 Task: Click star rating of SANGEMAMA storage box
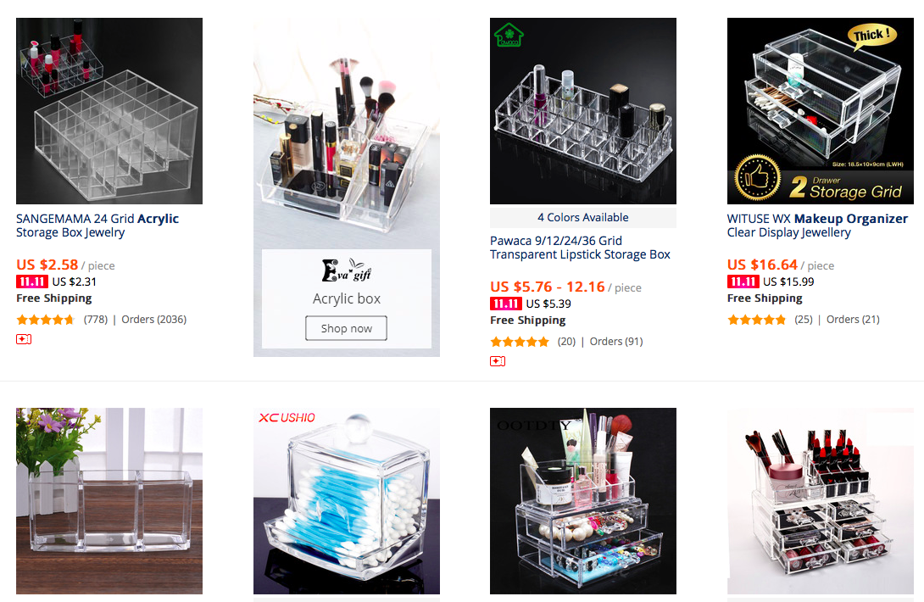click(x=46, y=320)
